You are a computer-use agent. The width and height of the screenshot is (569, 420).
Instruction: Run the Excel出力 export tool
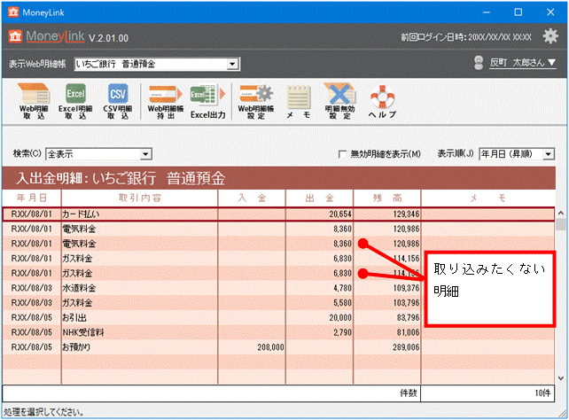tap(208, 101)
